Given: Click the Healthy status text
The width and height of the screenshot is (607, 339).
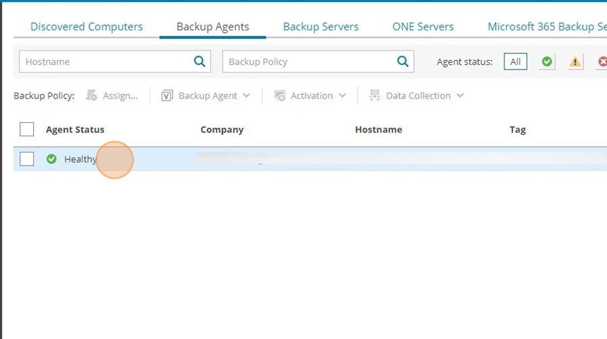Looking at the screenshot, I should click(x=80, y=159).
